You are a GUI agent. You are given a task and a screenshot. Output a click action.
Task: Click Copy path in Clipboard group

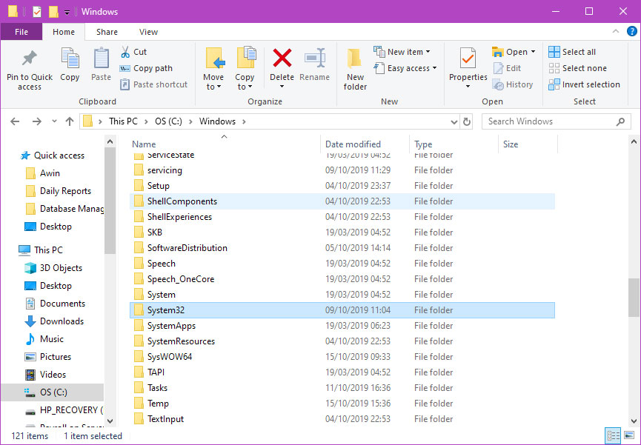[x=146, y=68]
